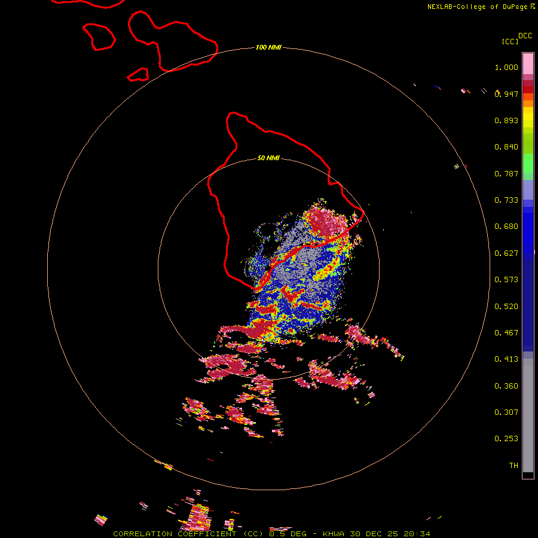The height and width of the screenshot is (538, 538).
Task: Click the 50 NMI range ring label
Action: [268, 158]
